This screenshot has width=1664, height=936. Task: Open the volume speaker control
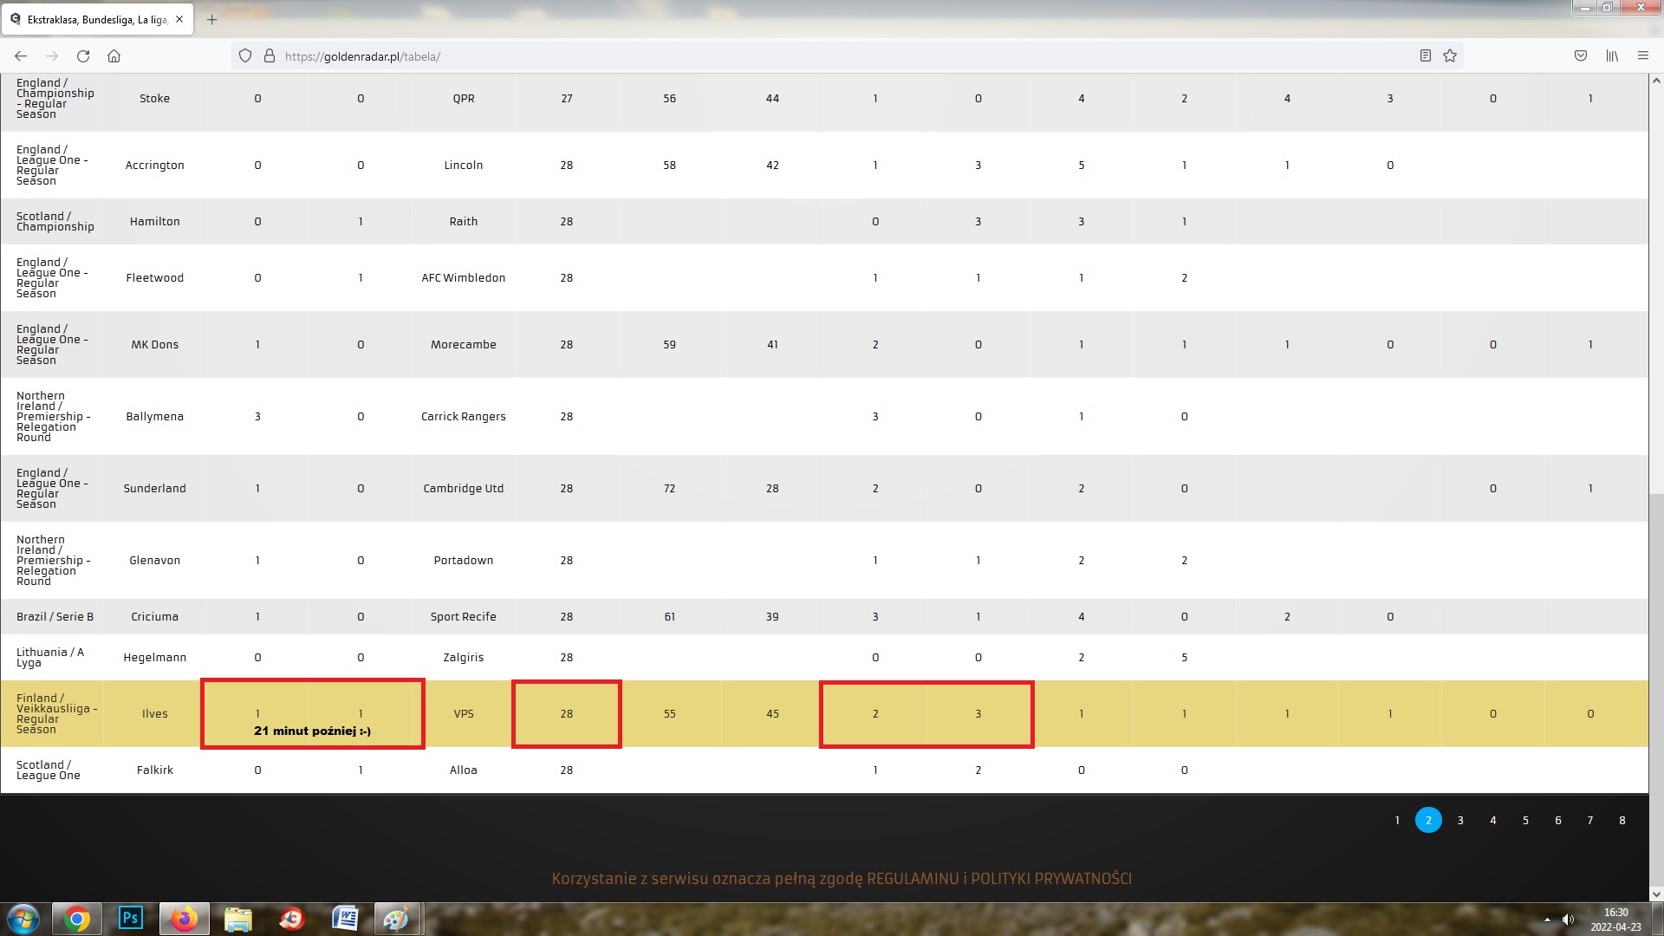point(1568,920)
